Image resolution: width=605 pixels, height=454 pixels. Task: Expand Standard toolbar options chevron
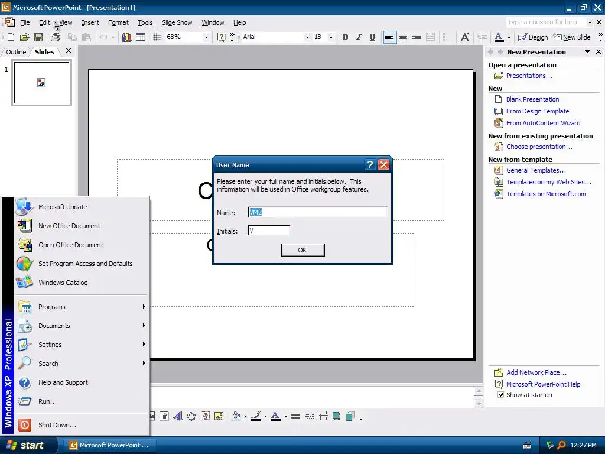tap(232, 37)
